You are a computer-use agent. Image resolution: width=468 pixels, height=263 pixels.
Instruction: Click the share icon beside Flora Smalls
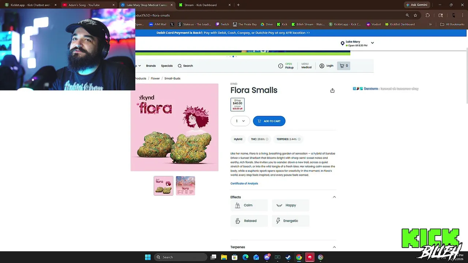click(x=332, y=91)
